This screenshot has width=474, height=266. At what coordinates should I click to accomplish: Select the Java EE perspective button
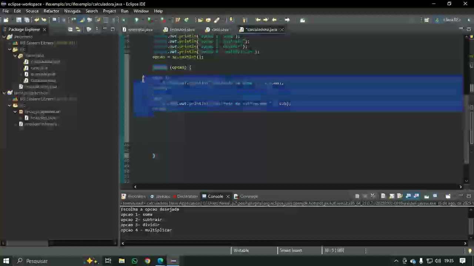pyautogui.click(x=451, y=20)
